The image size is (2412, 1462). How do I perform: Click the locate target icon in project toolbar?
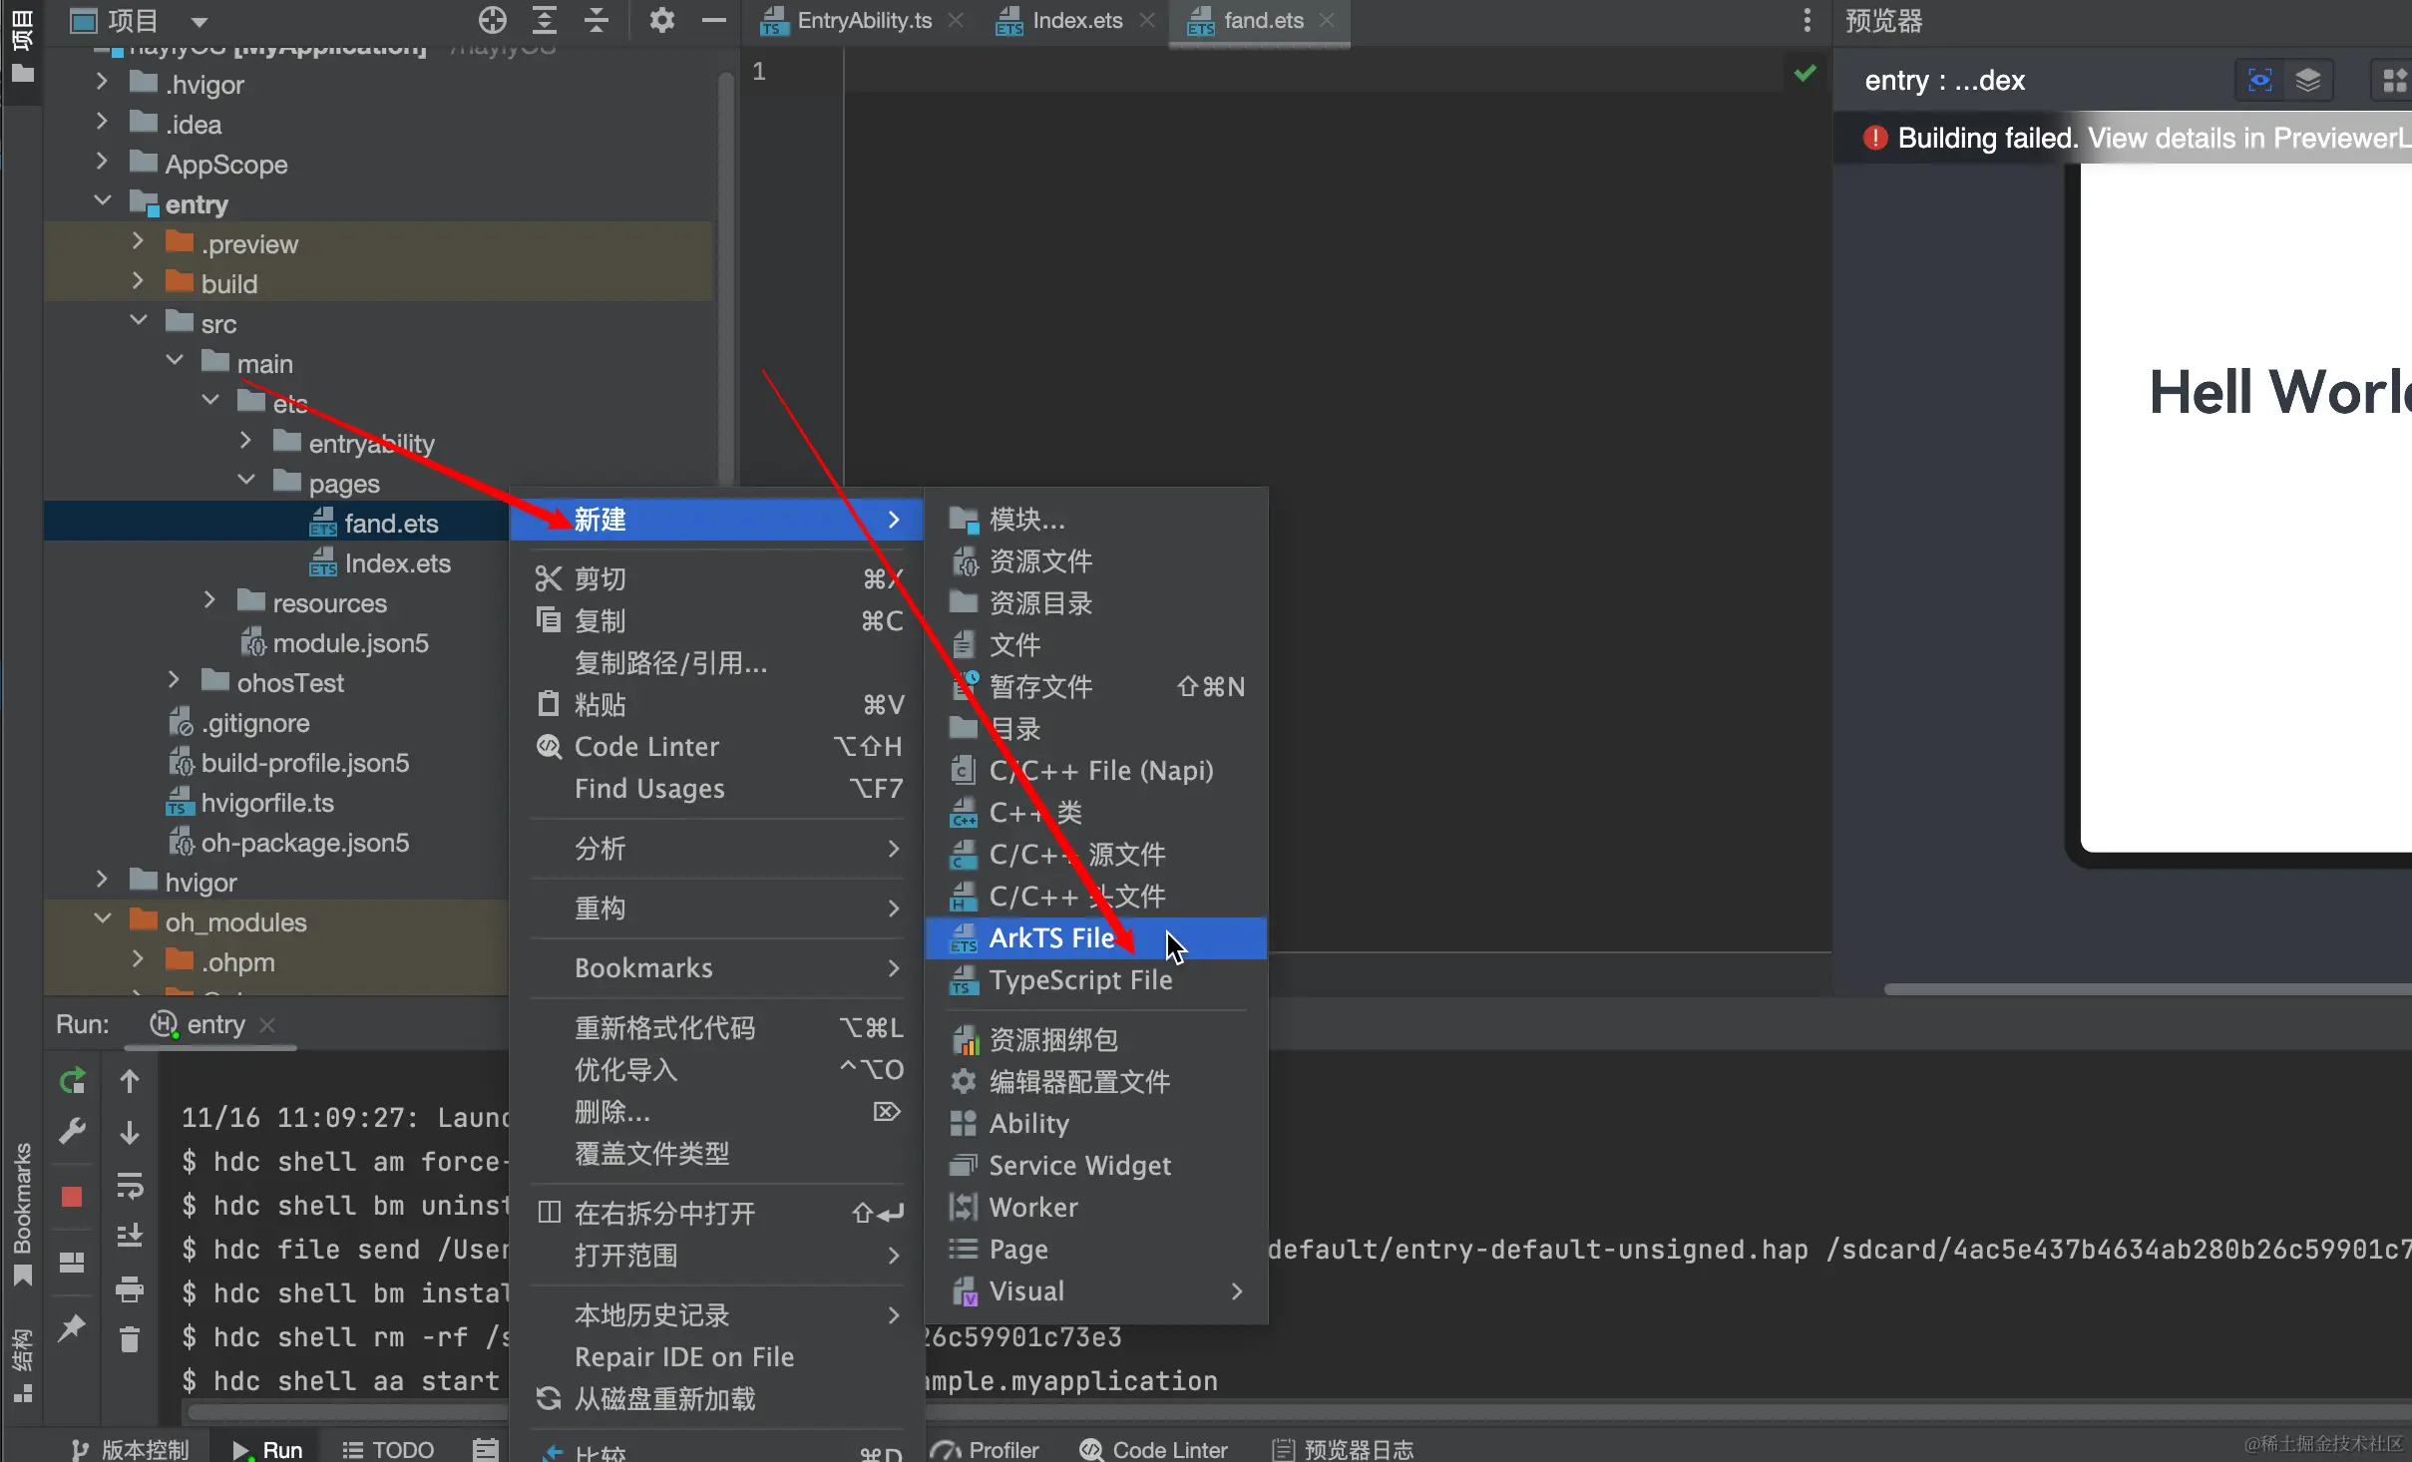click(x=492, y=20)
